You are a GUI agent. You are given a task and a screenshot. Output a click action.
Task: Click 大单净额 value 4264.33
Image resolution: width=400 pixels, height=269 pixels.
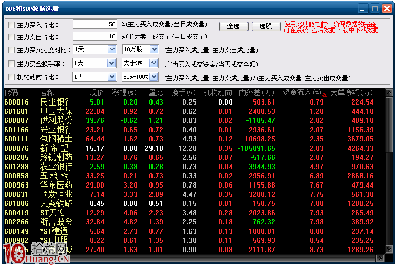[x=360, y=148]
